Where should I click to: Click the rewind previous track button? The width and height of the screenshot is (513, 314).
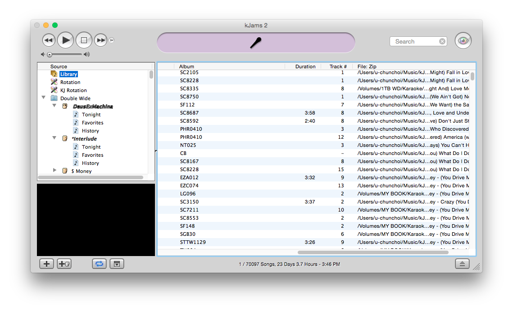49,40
